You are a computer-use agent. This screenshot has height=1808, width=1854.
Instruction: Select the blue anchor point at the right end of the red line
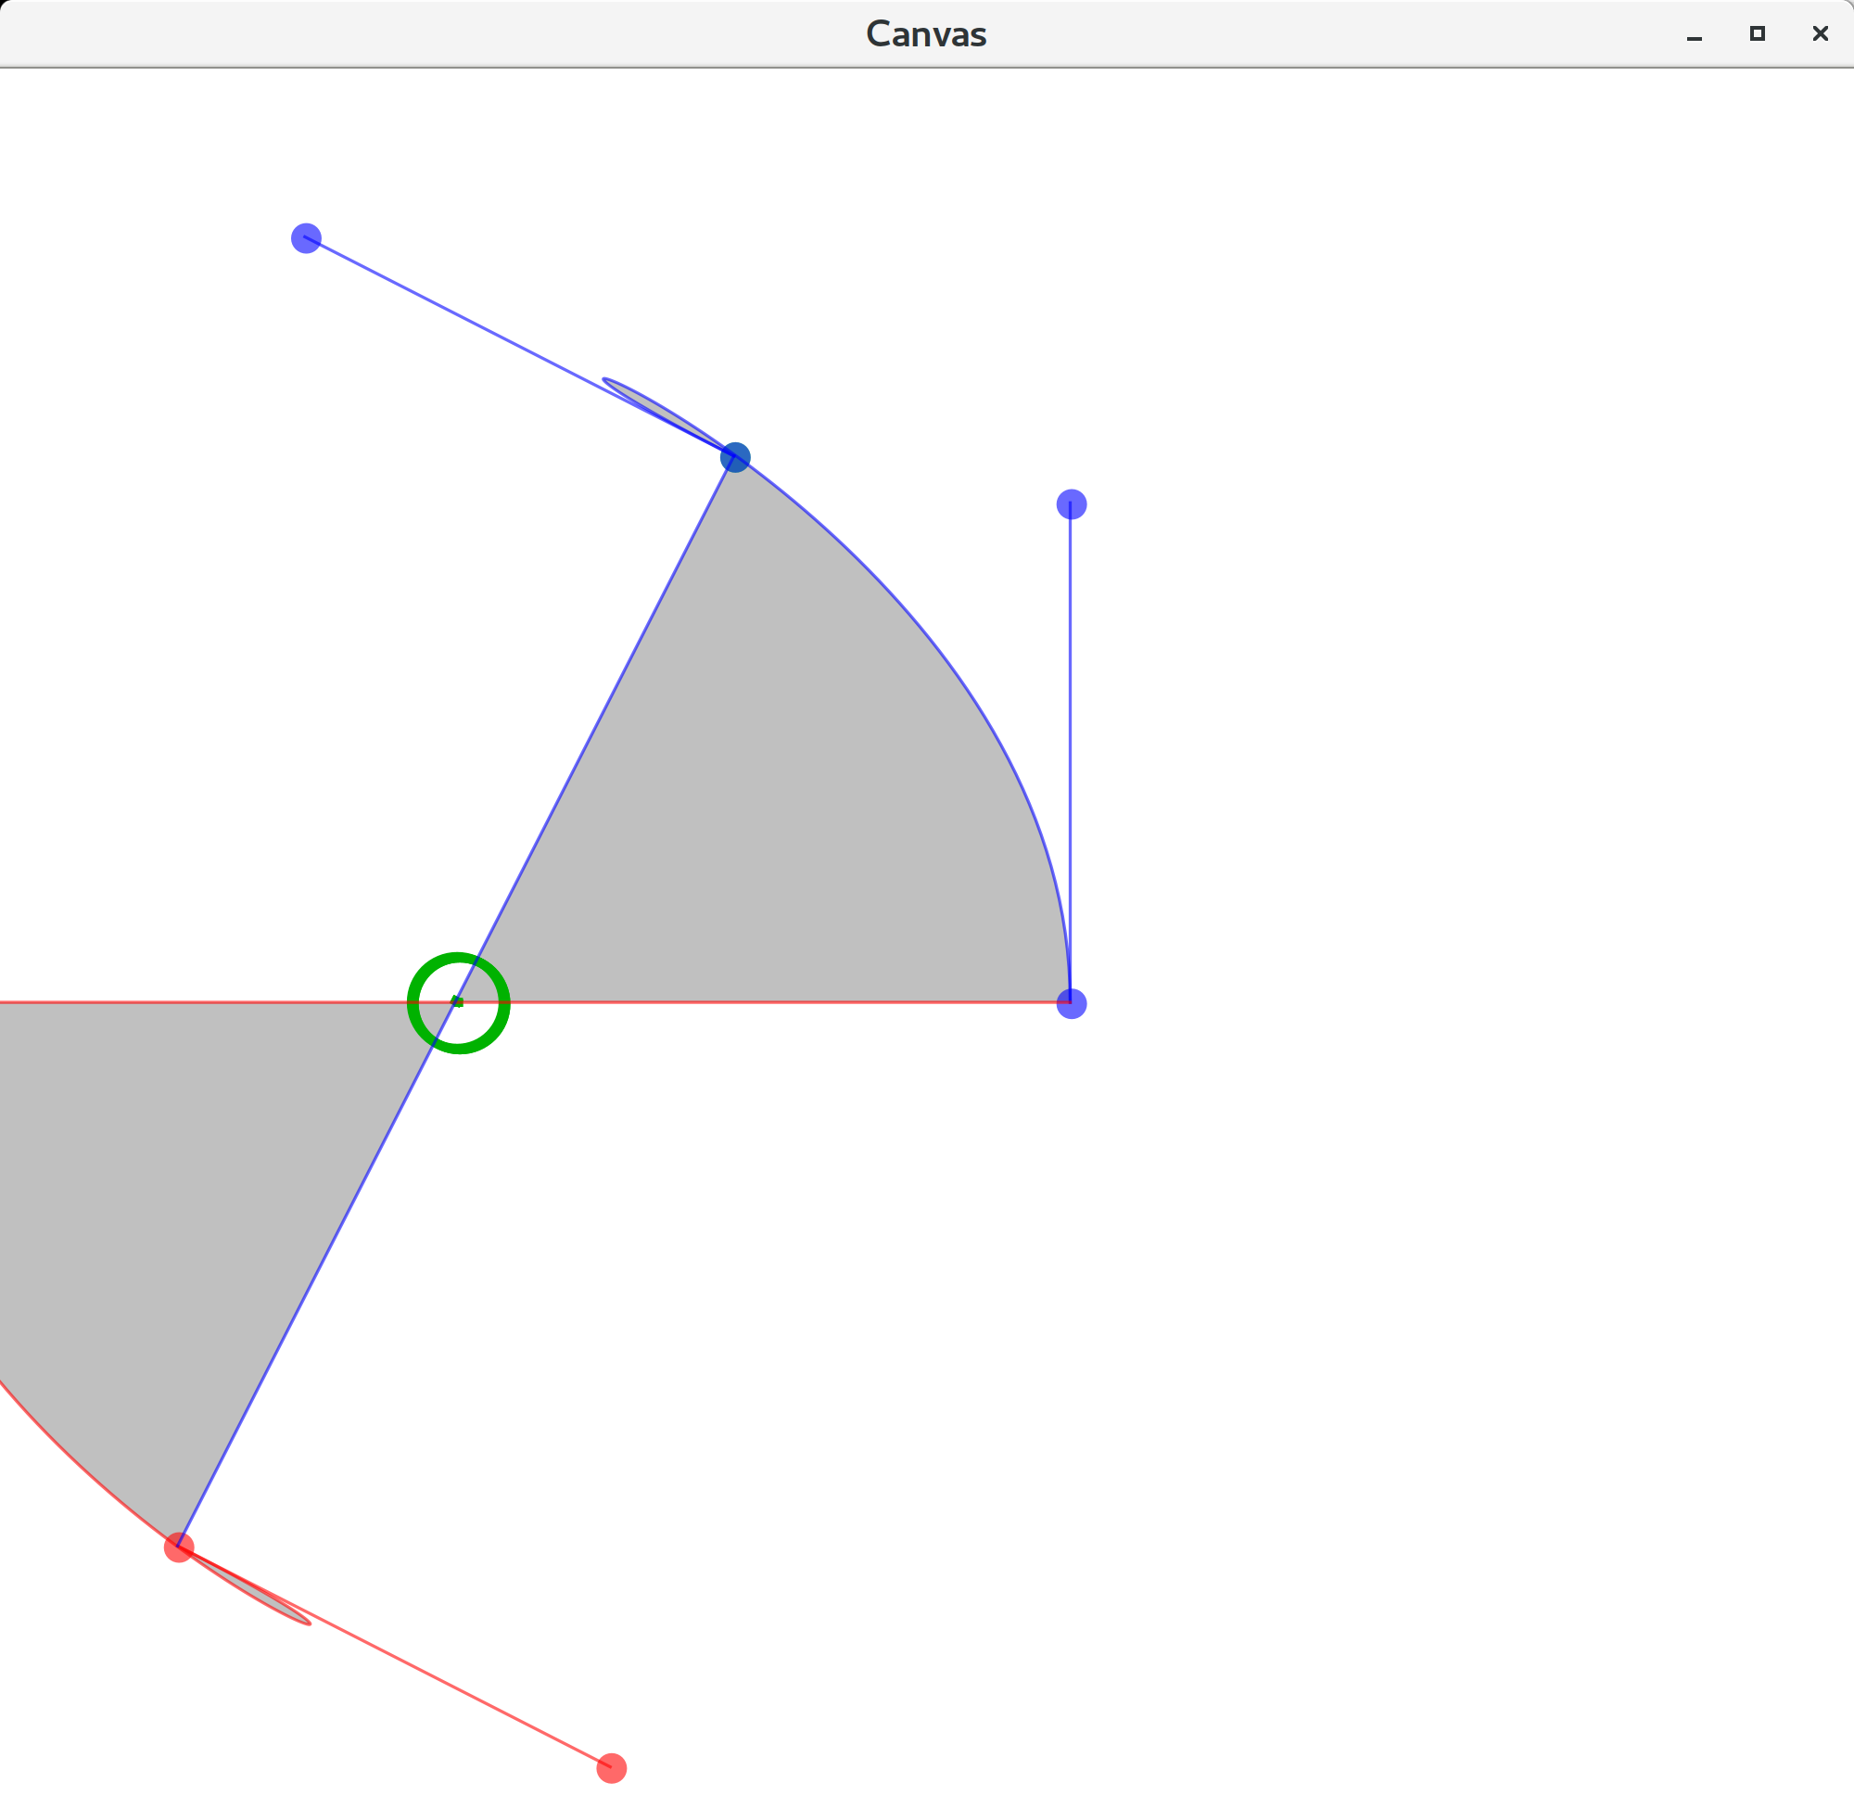[x=1071, y=1004]
